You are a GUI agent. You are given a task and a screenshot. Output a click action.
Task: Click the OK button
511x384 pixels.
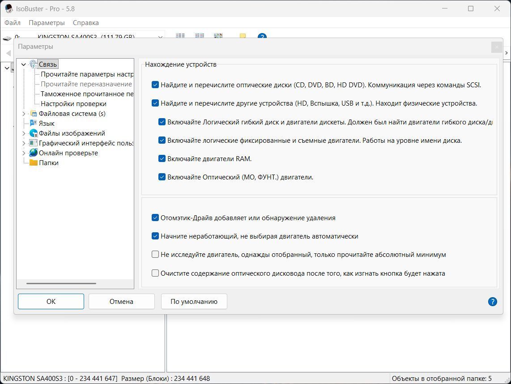point(51,302)
